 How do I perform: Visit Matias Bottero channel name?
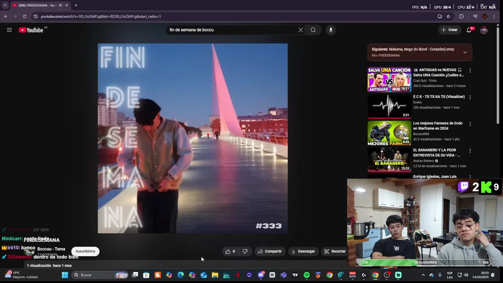(423, 161)
